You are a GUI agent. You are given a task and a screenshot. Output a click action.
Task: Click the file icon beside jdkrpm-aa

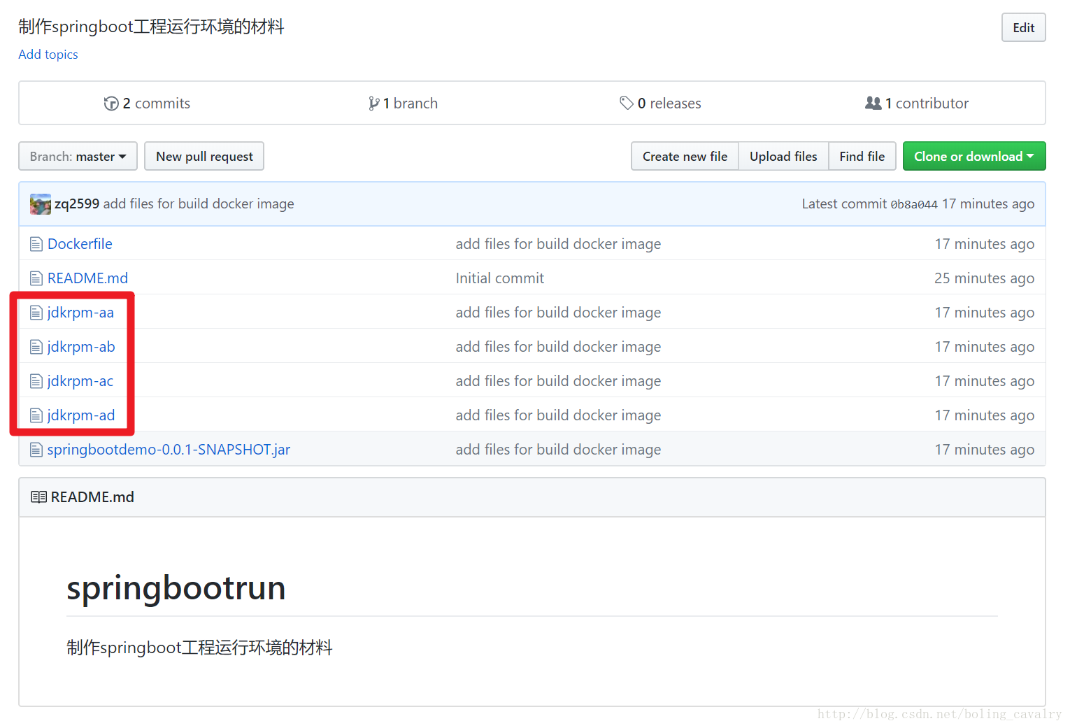pos(36,313)
